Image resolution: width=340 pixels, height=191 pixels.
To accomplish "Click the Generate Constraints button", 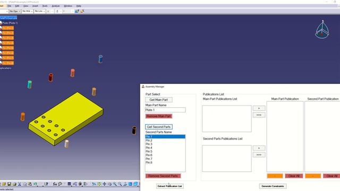I will tap(273, 186).
